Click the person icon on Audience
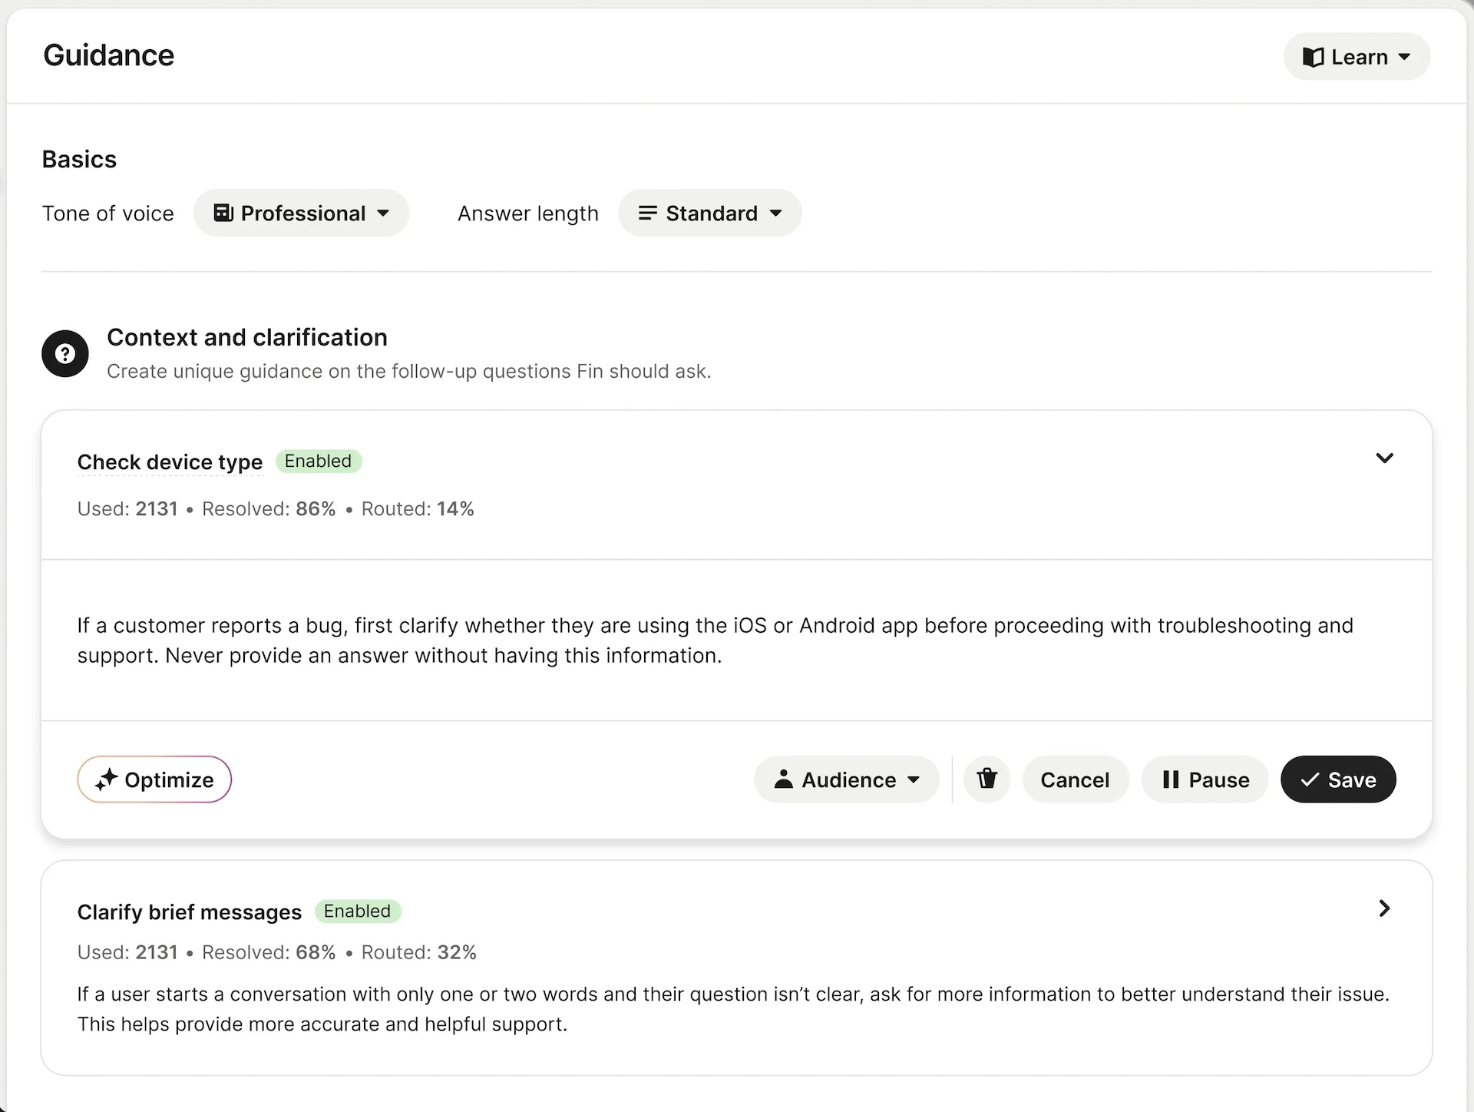The height and width of the screenshot is (1112, 1474). click(x=783, y=779)
